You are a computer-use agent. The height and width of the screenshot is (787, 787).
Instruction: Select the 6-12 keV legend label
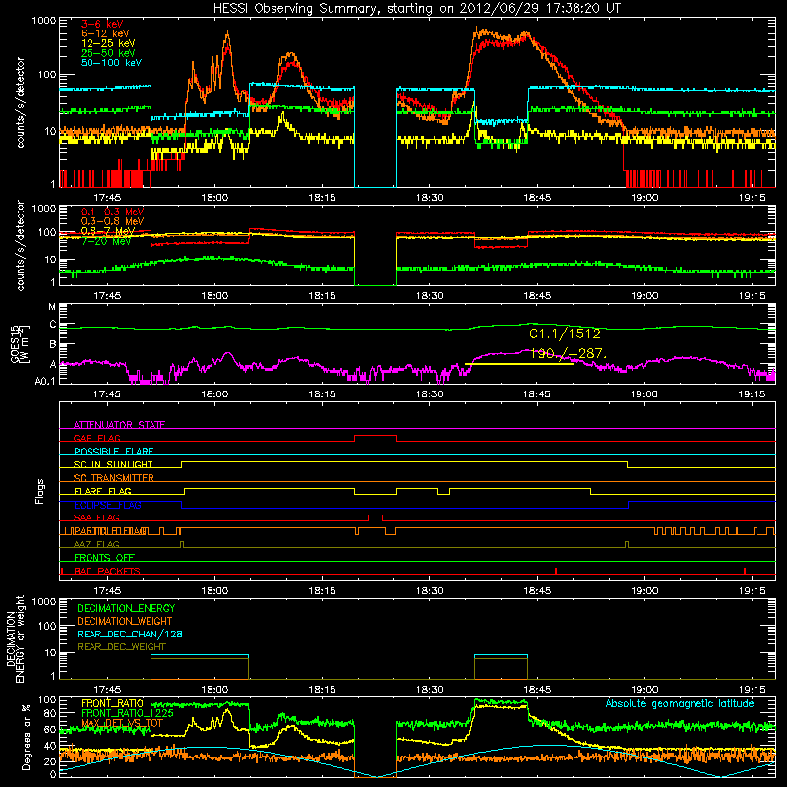[105, 33]
